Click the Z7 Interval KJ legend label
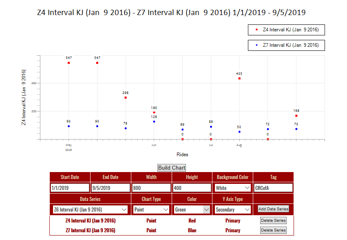 point(291,45)
